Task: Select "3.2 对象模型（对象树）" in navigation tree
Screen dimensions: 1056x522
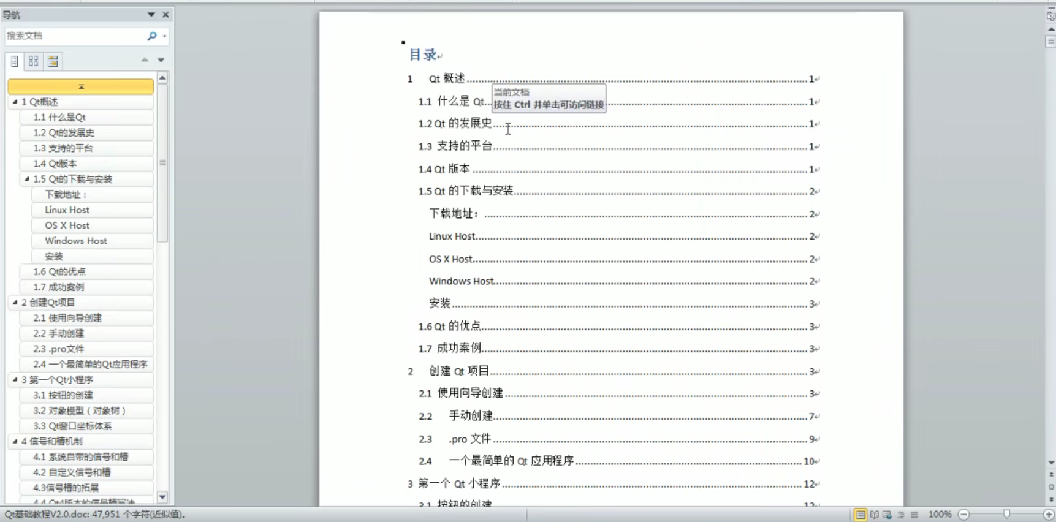Action: click(x=86, y=410)
